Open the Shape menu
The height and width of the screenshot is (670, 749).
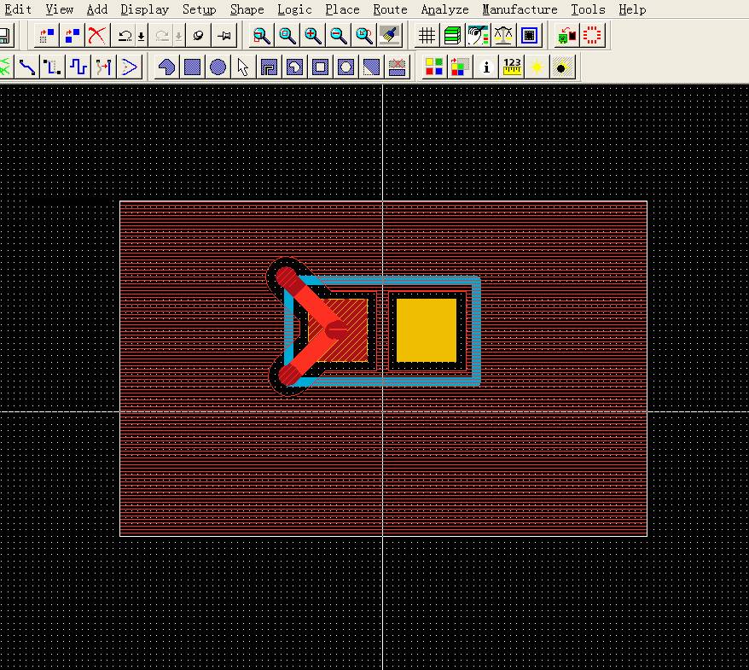247,9
